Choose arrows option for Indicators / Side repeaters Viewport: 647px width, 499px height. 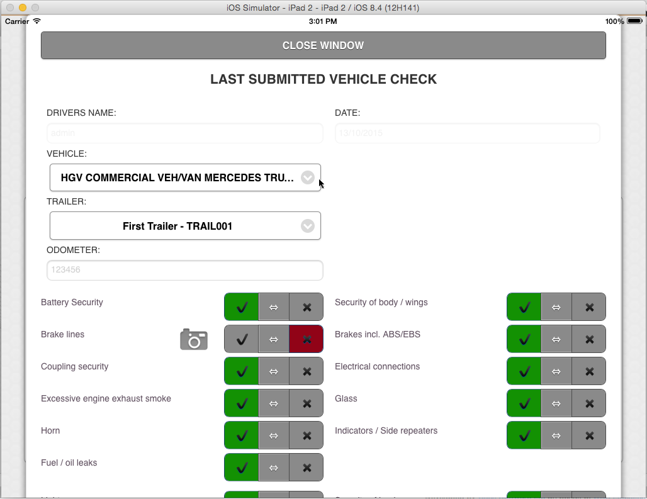tap(556, 435)
